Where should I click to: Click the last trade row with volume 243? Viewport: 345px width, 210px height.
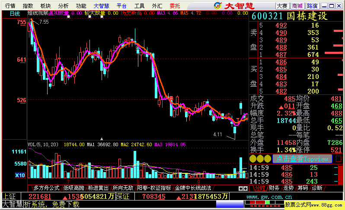click(x=294, y=182)
